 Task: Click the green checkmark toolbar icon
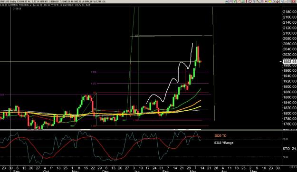coord(234,1)
